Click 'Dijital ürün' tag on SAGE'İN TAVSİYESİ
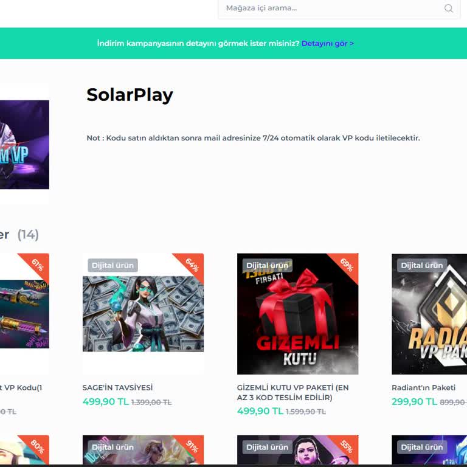The width and height of the screenshot is (467, 467). (x=112, y=265)
